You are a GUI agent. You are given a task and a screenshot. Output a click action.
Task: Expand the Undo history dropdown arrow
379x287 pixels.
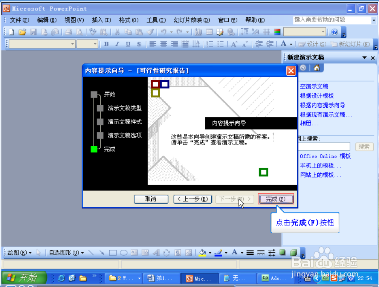171,32
